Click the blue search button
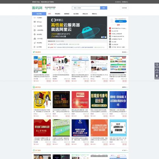The width and height of the screenshot is (159, 159). point(104,8)
